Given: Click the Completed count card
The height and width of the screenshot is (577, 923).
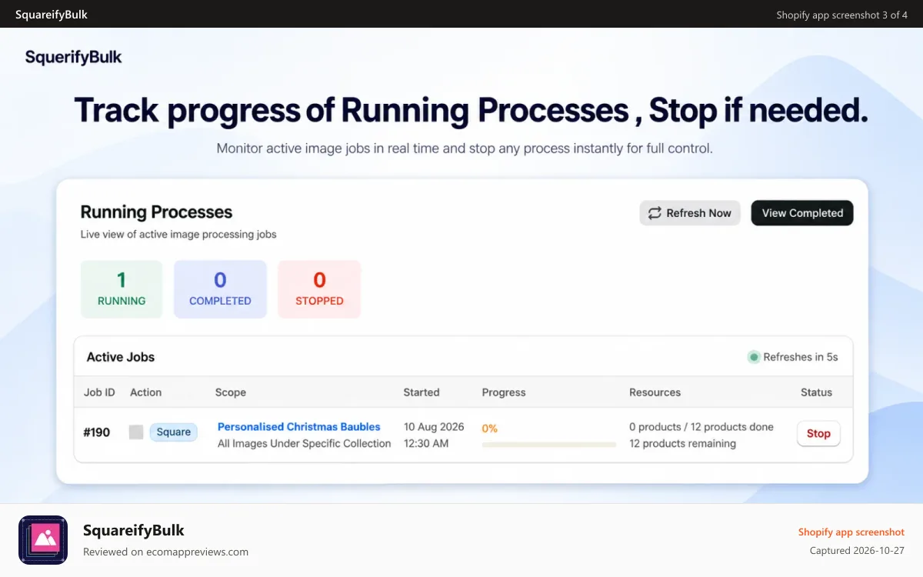Looking at the screenshot, I should coord(220,289).
